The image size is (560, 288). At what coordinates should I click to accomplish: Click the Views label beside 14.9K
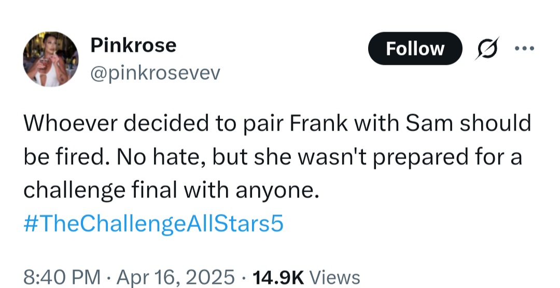[334, 277]
